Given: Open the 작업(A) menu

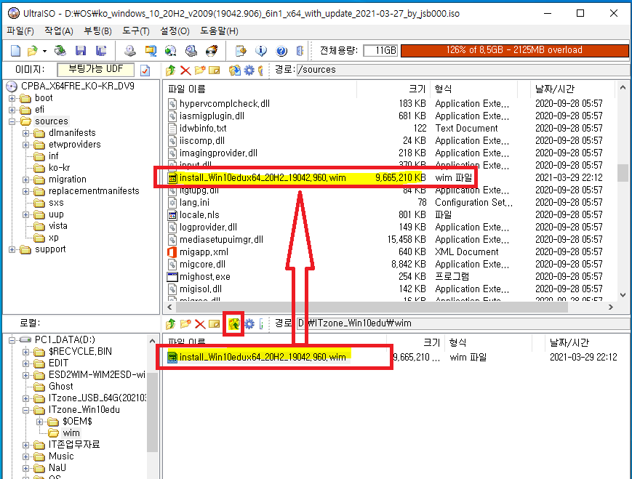Looking at the screenshot, I should (59, 31).
